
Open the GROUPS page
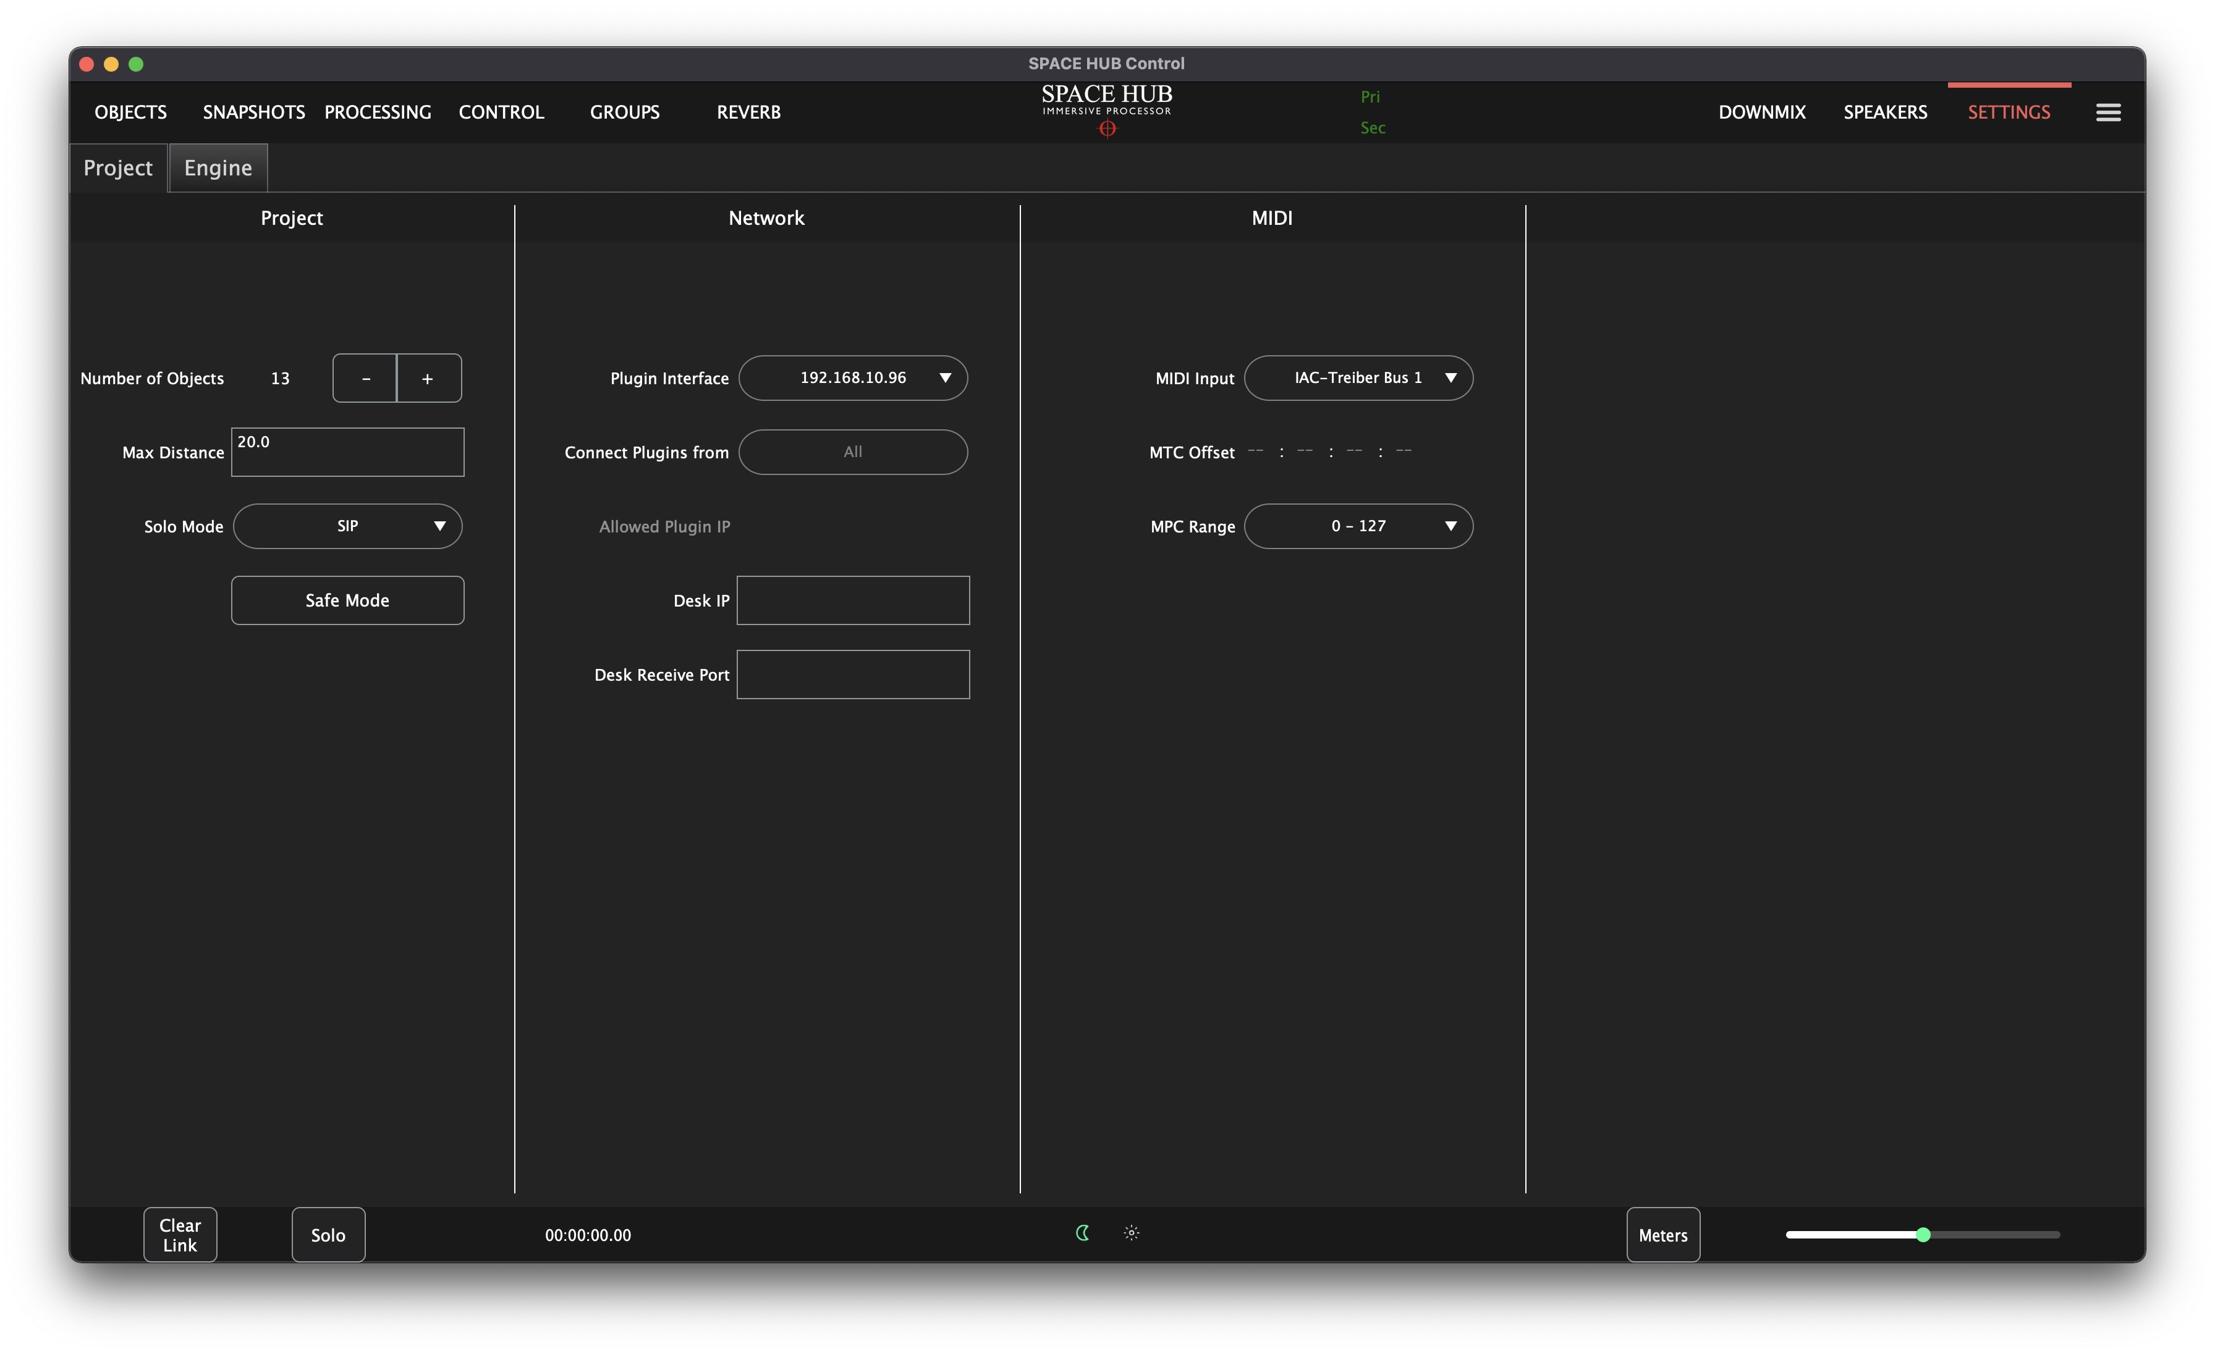[625, 112]
